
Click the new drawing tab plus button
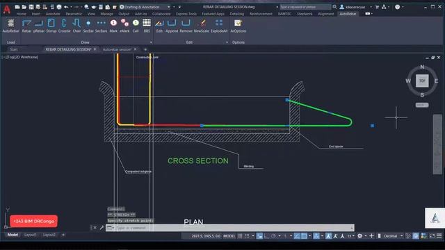click(145, 49)
